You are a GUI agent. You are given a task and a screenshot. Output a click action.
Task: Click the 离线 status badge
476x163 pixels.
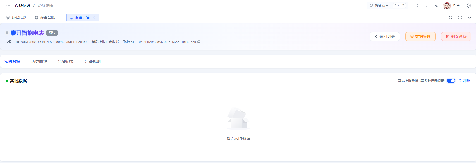pos(52,33)
